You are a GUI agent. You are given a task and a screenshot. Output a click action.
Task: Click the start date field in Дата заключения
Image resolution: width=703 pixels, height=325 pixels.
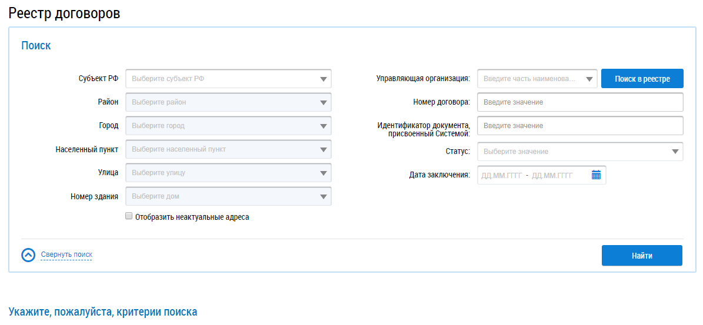(501, 175)
